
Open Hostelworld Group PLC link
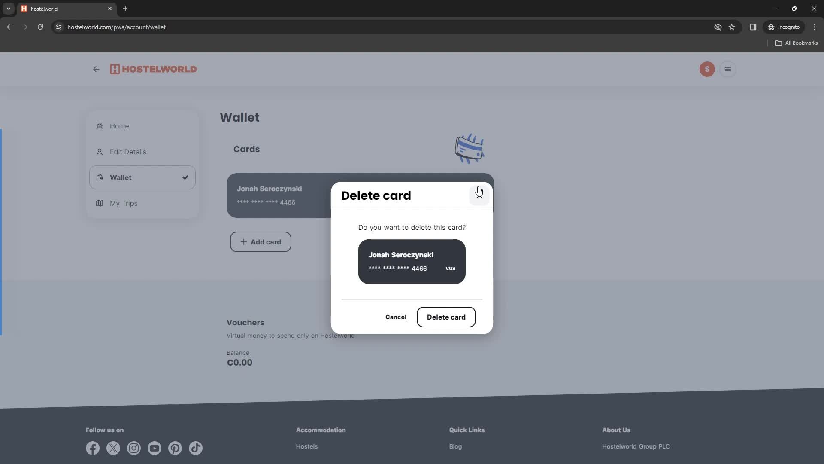coord(636,446)
